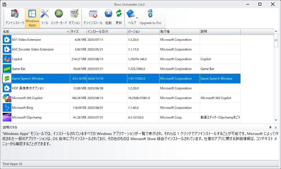Select the AV1 Video Extension name
This screenshot has width=281, height=169.
(26, 40)
